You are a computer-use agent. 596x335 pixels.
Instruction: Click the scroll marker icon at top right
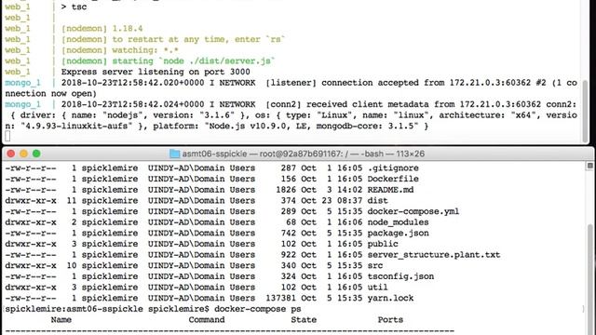(x=589, y=166)
